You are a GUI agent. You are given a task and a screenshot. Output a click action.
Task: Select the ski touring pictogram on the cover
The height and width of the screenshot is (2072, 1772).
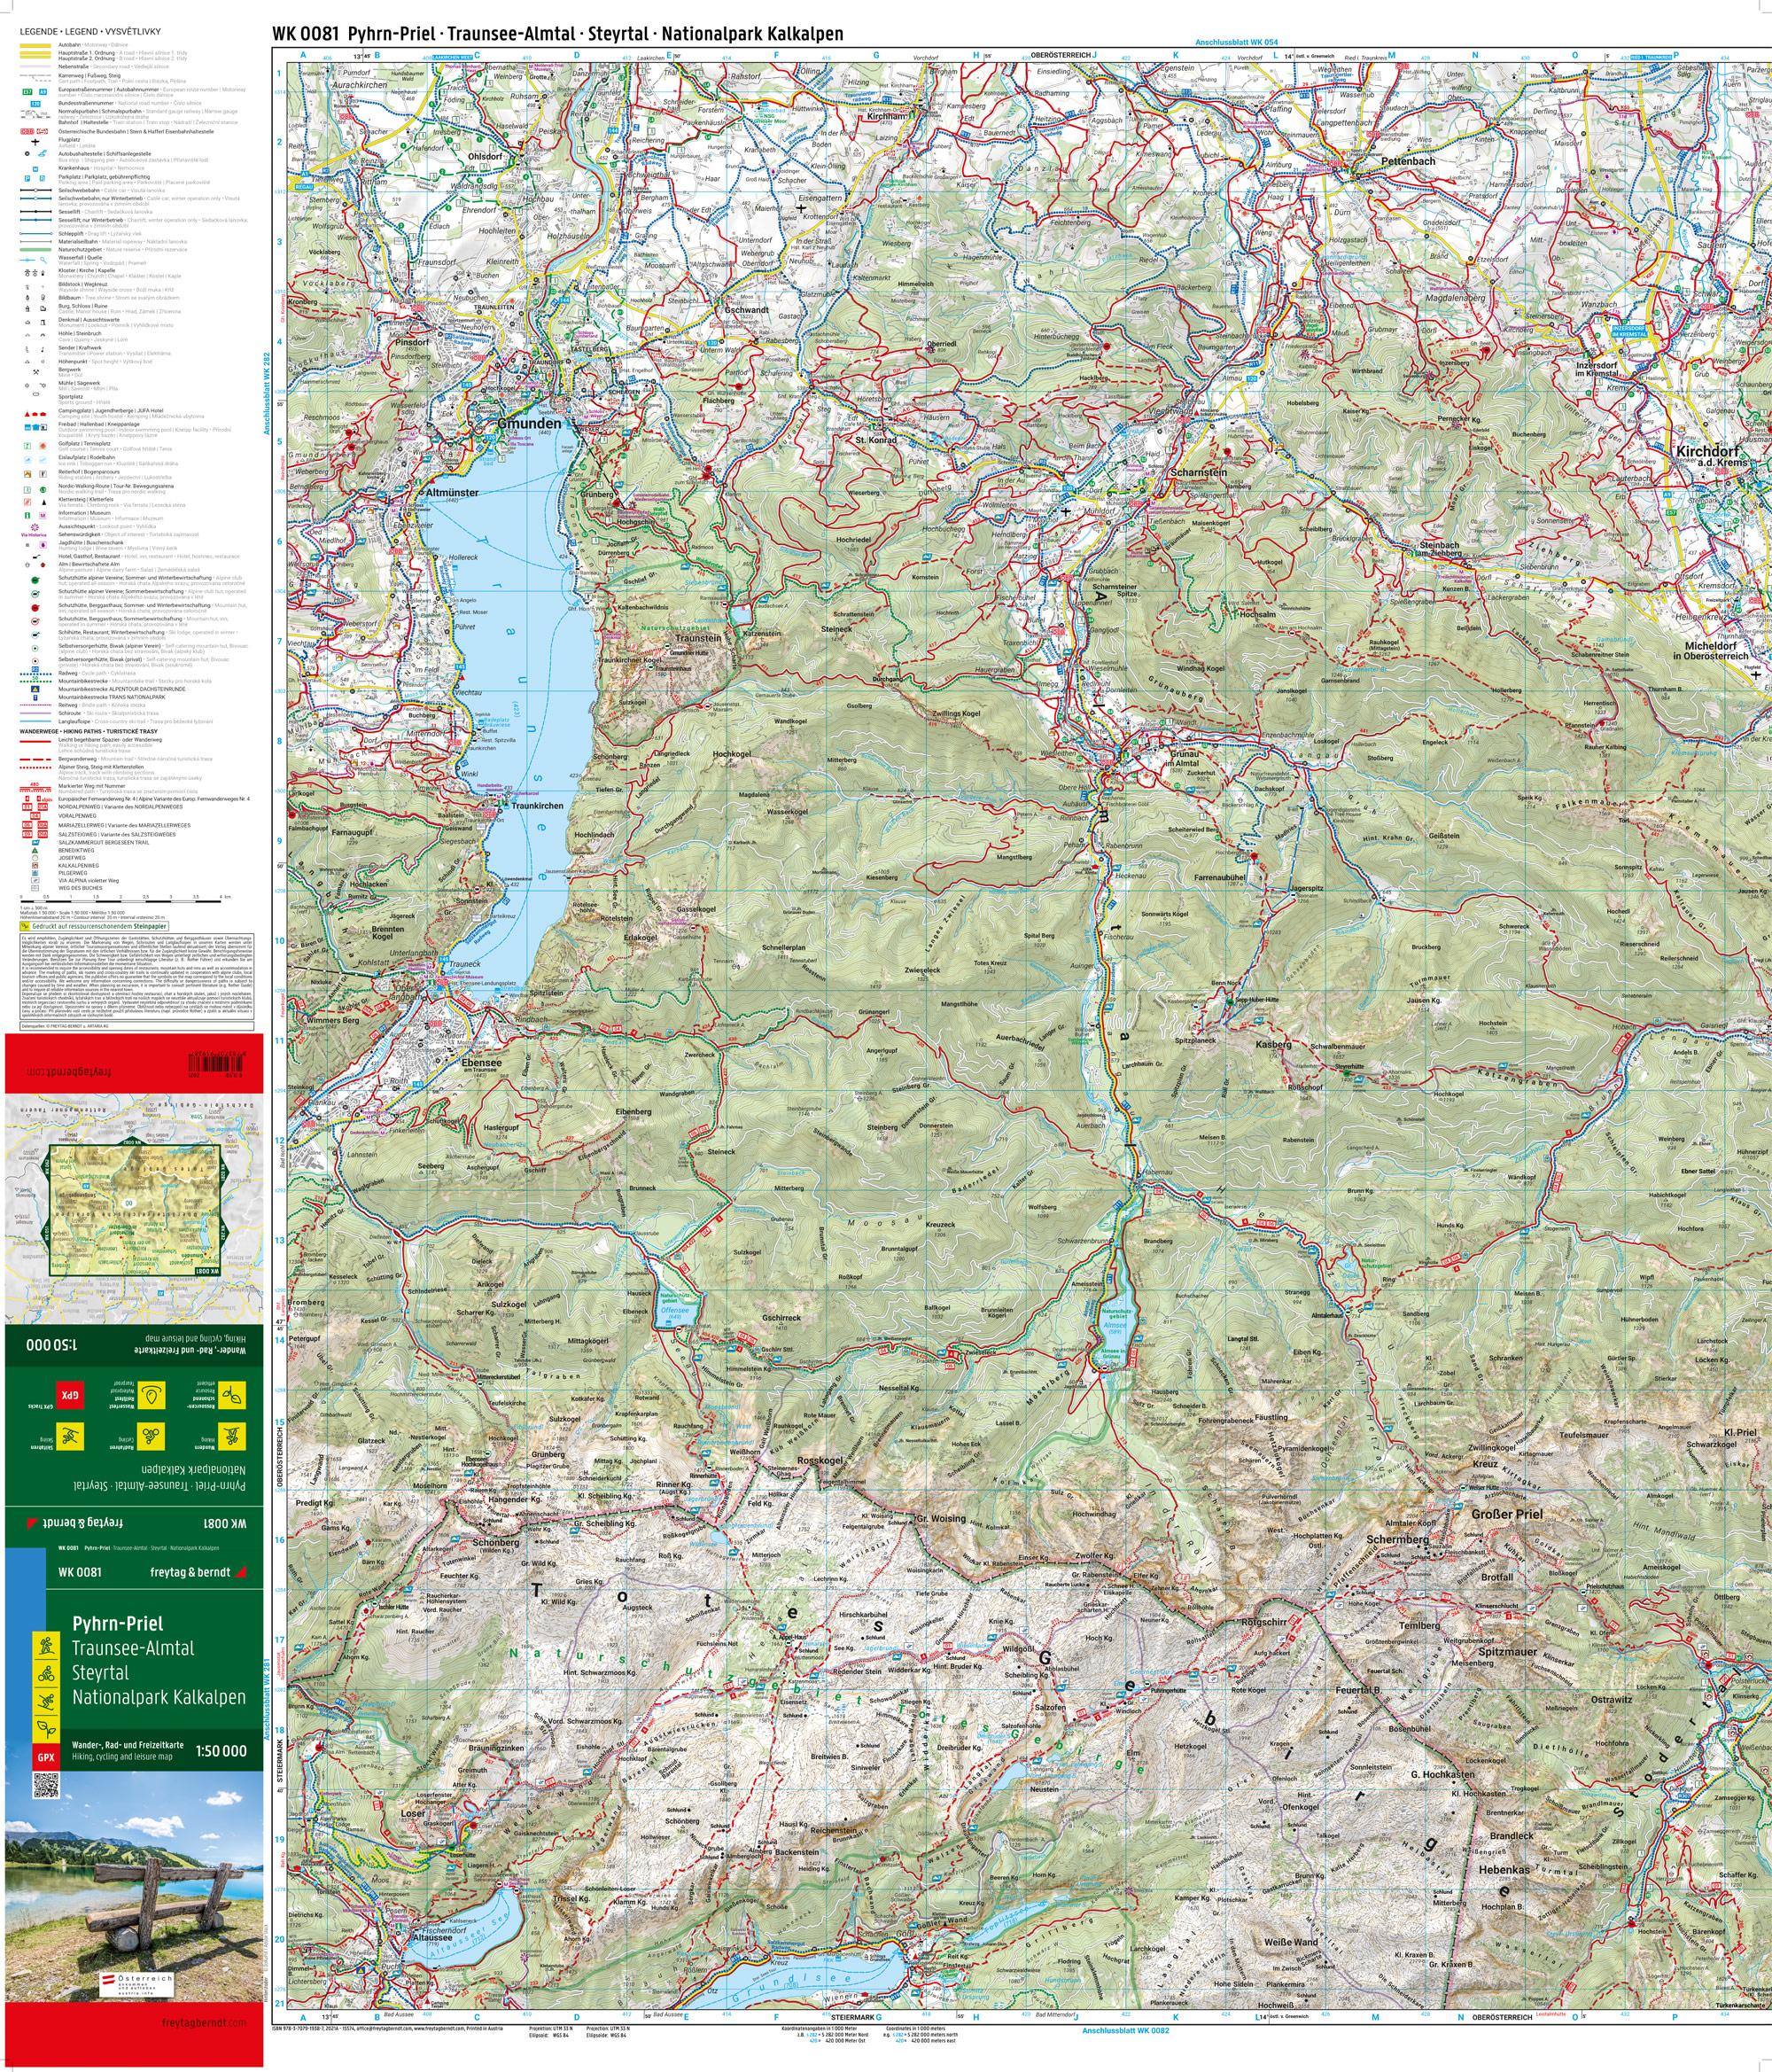pos(47,1700)
